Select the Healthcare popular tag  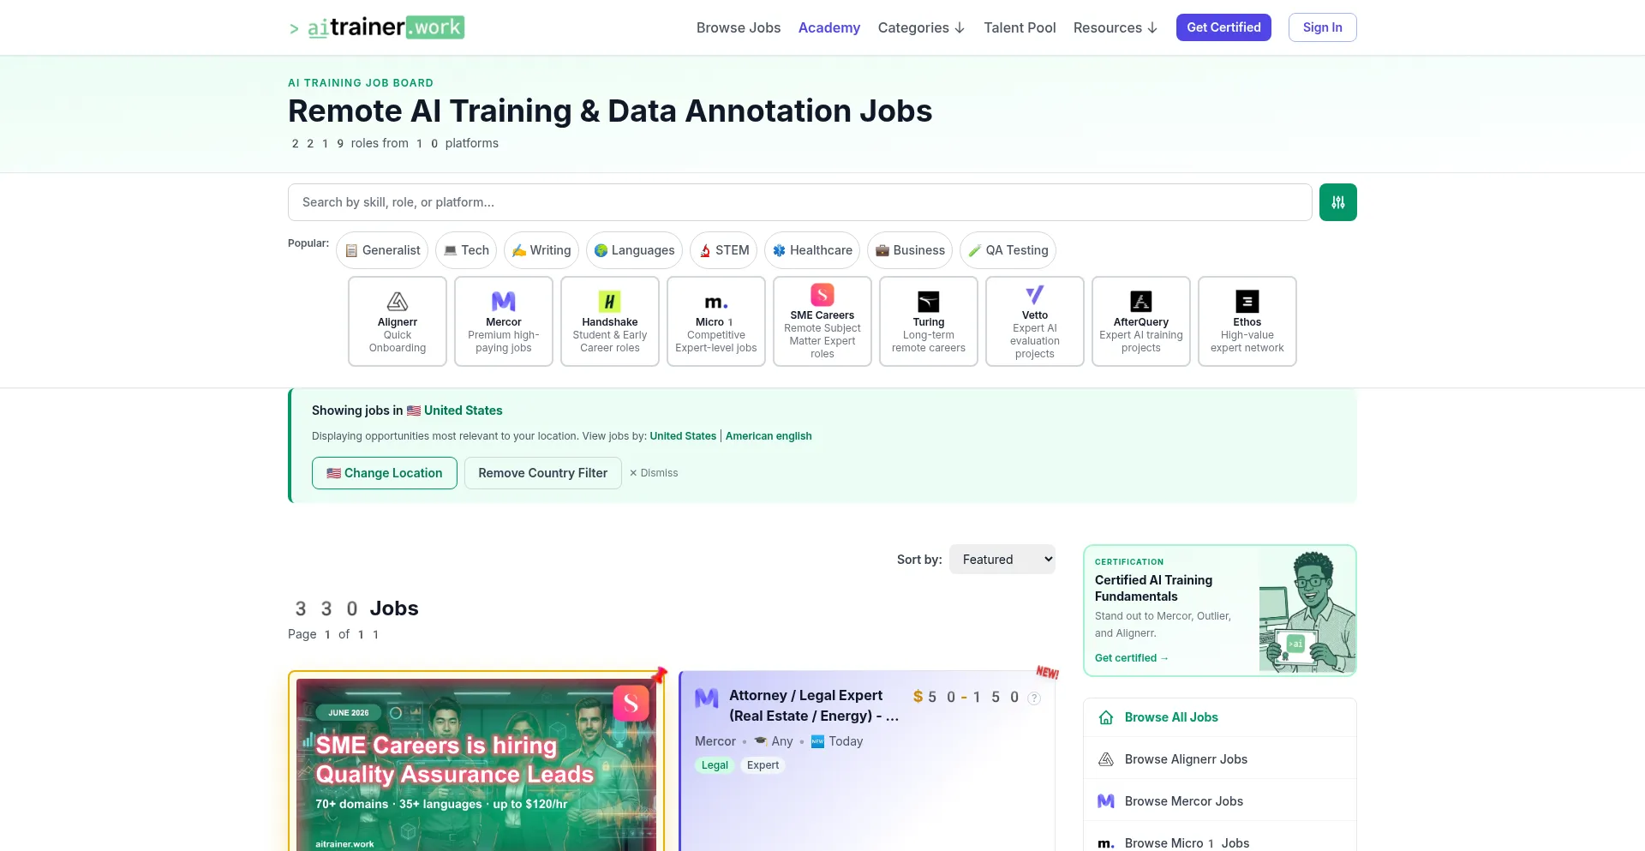812,250
